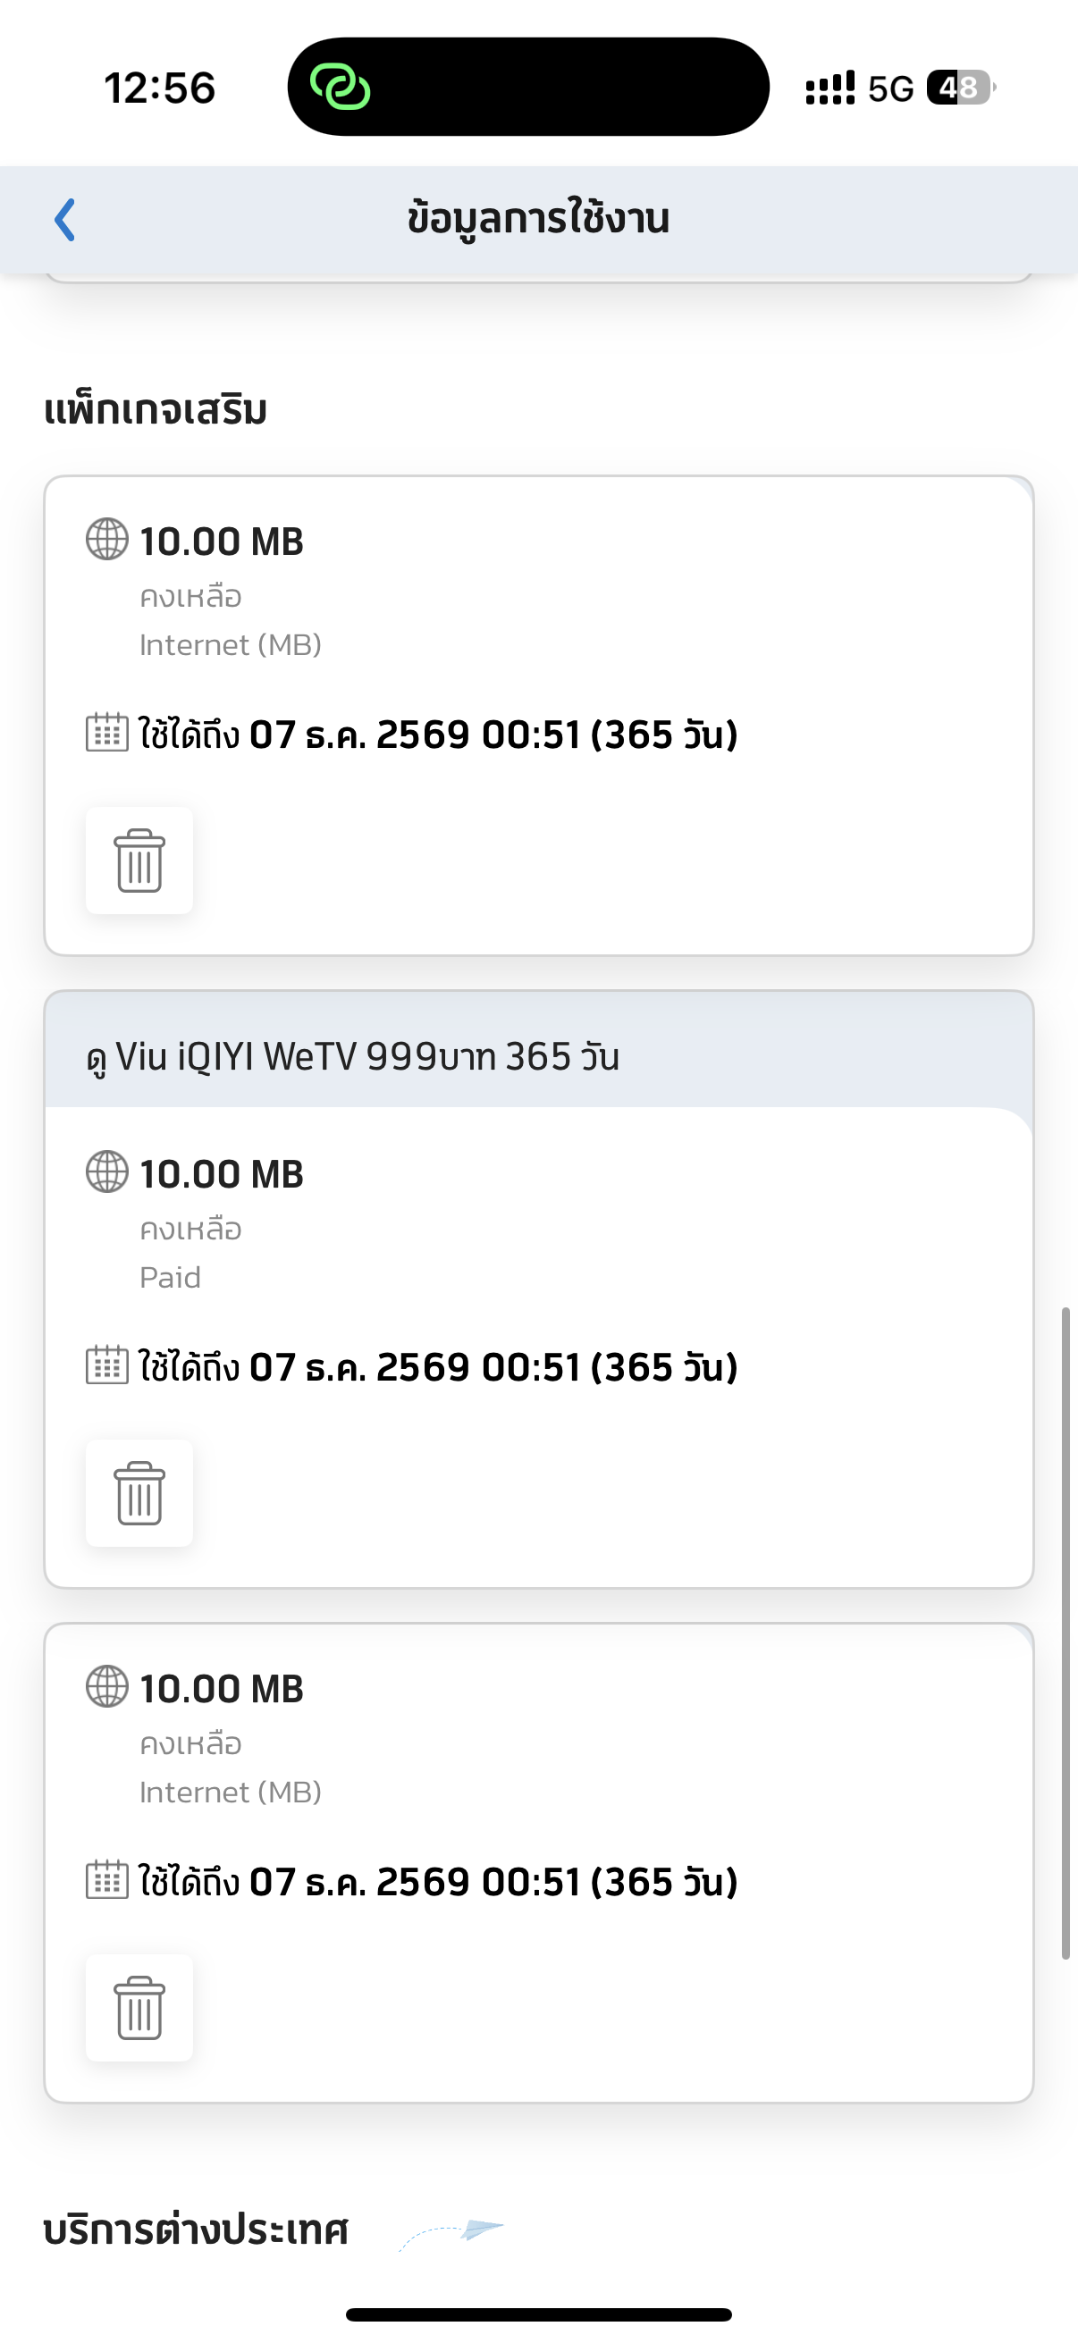Delete the first Internet (MB) add-on package
The width and height of the screenshot is (1078, 2343).
click(x=139, y=861)
